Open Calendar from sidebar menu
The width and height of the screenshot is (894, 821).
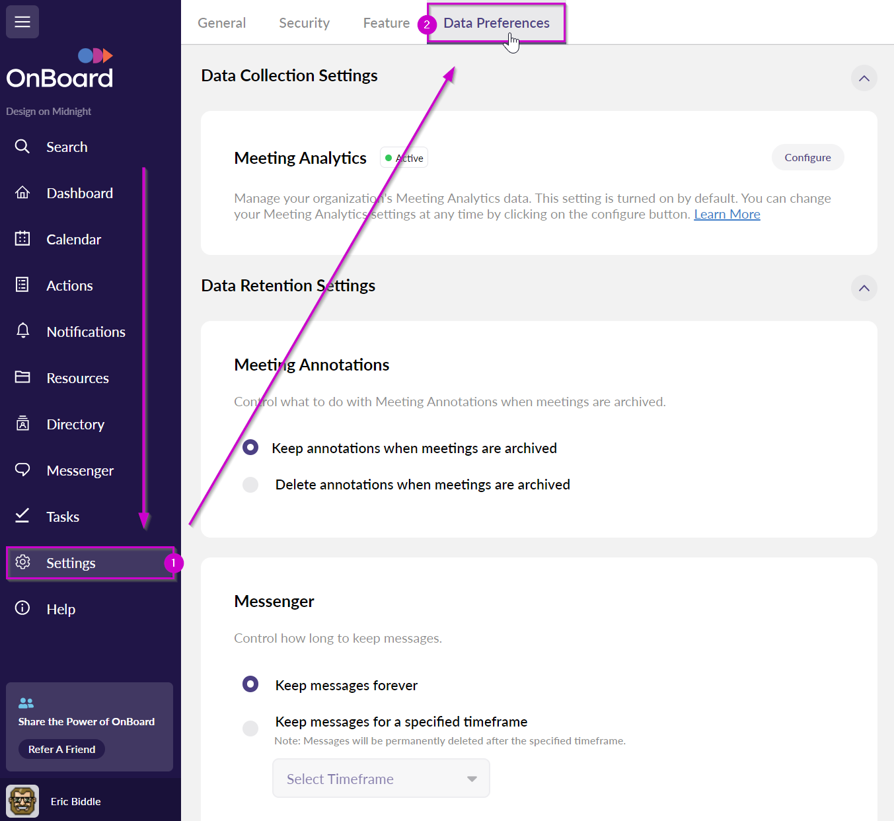point(73,239)
